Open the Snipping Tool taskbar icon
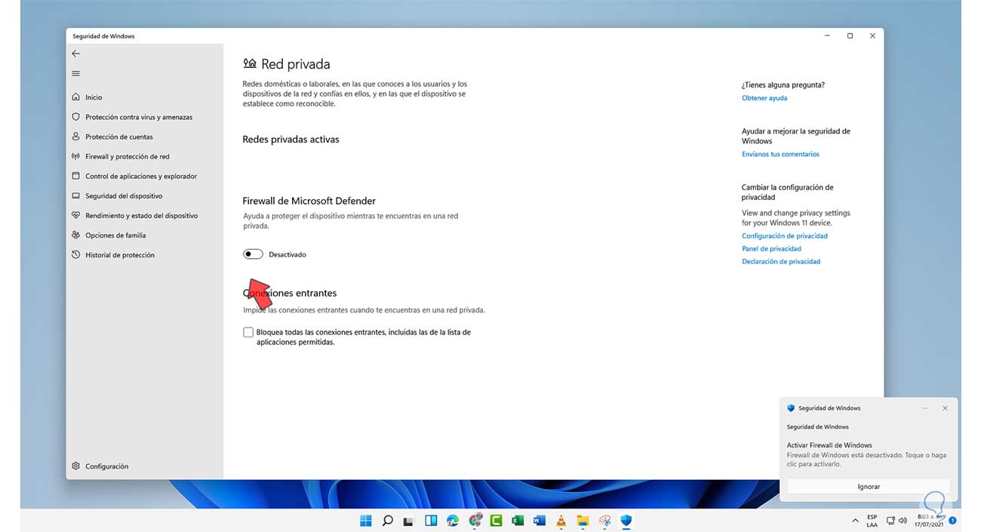The image size is (981, 532). point(604,521)
